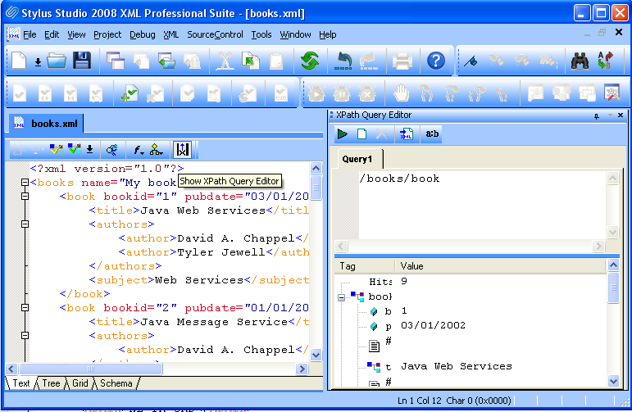The width and height of the screenshot is (632, 412).
Task: Open the new document dropdown arrow
Action: tap(38, 61)
